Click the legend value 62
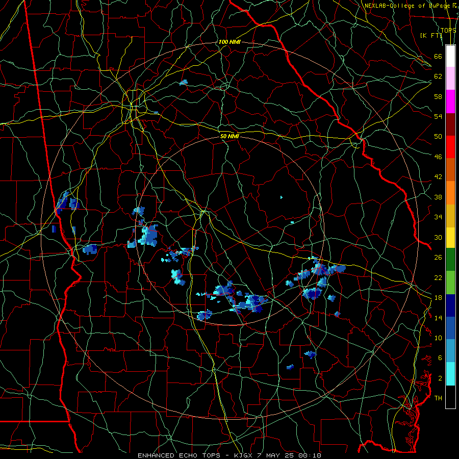Image resolution: width=459 pixels, height=459 pixels. click(438, 76)
